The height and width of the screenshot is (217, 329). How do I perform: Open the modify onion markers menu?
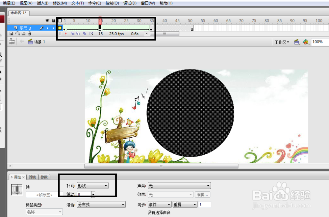[x=91, y=34]
